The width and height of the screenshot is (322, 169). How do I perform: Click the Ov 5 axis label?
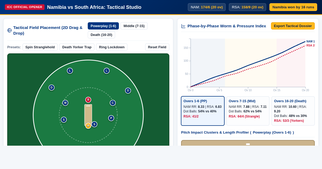coord(219,90)
